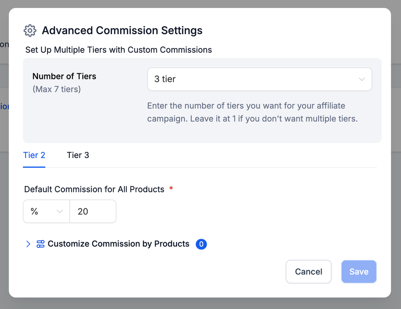The width and height of the screenshot is (401, 309).
Task: Click the red required asterisk
Action: click(171, 189)
